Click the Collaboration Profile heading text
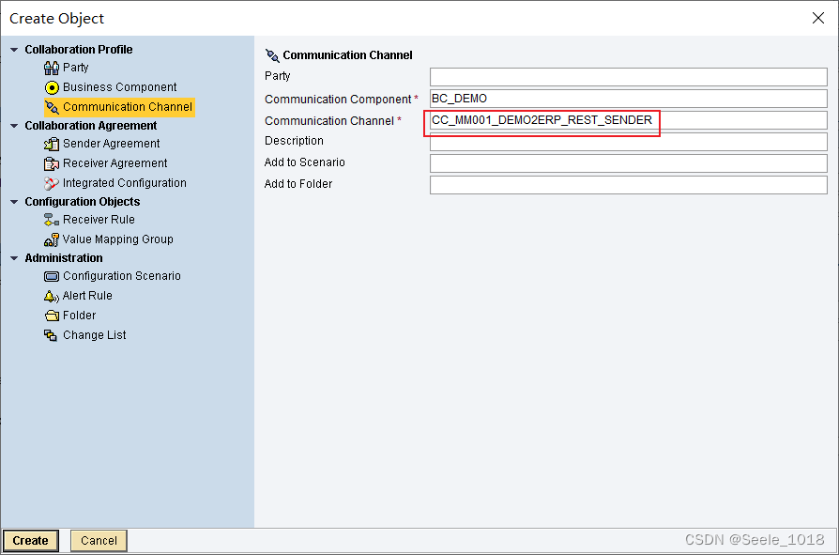 click(x=79, y=49)
